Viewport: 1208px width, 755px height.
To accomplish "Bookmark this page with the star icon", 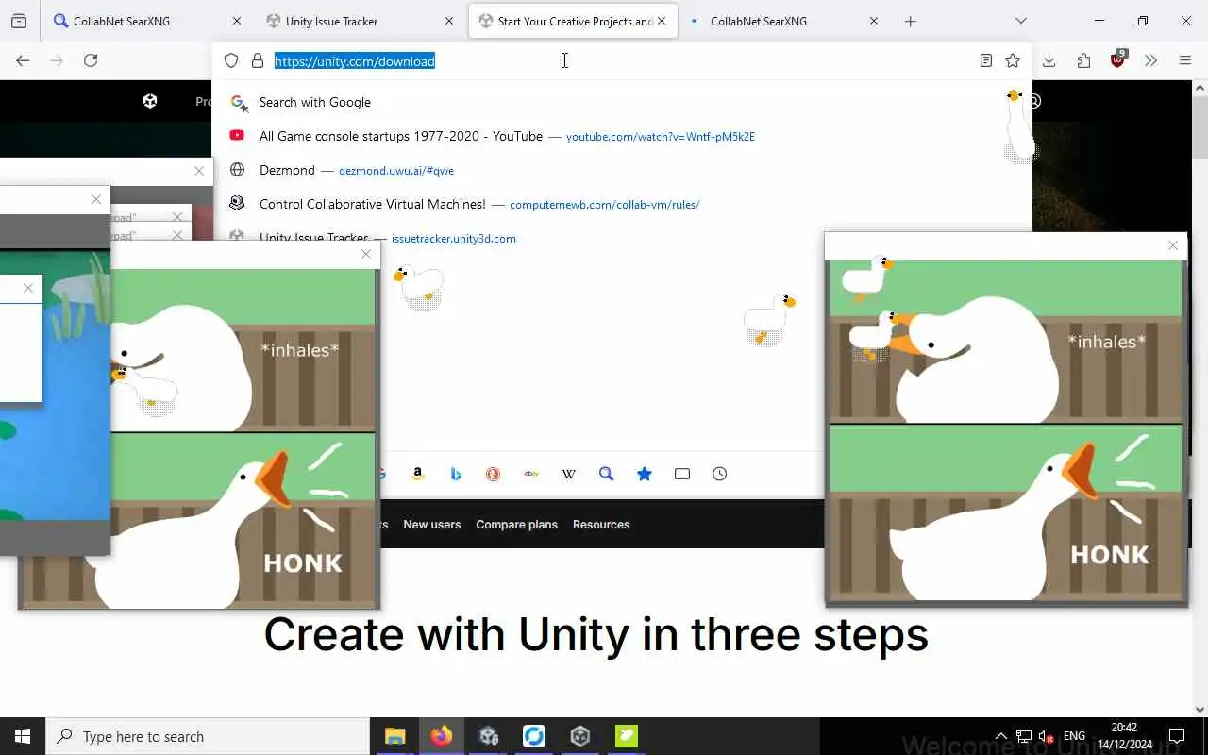I will (x=1013, y=60).
